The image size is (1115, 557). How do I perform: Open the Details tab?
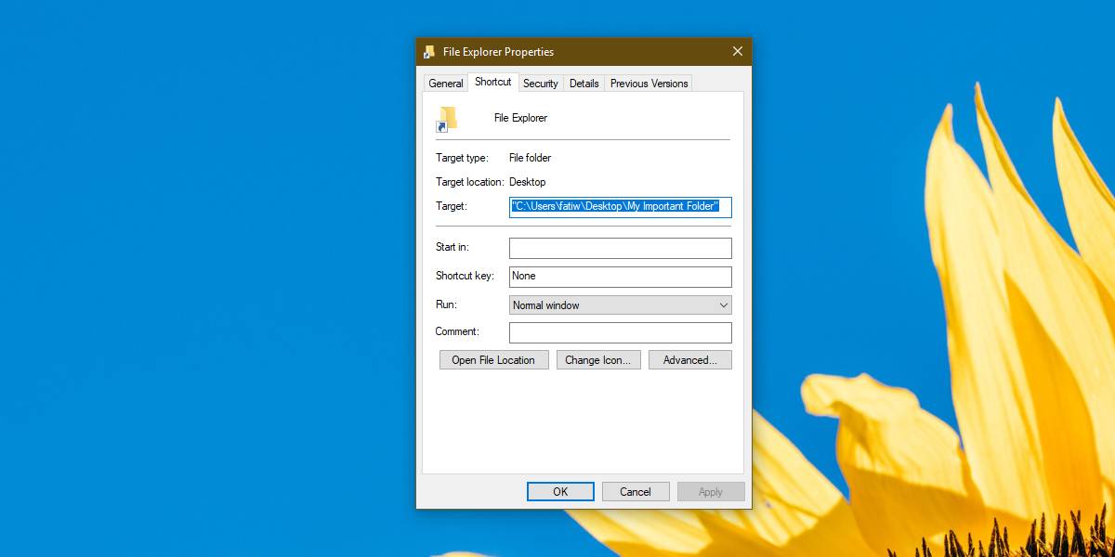pos(584,83)
